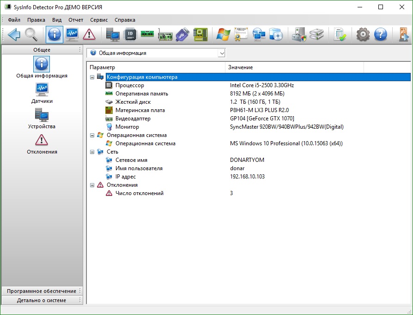Open CPU chip info toolbar icon
The height and width of the screenshot is (315, 413).
131,35
